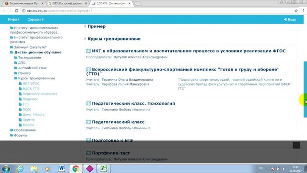Open the first Пигузов Алексей Александрович teacher link

point(141,57)
